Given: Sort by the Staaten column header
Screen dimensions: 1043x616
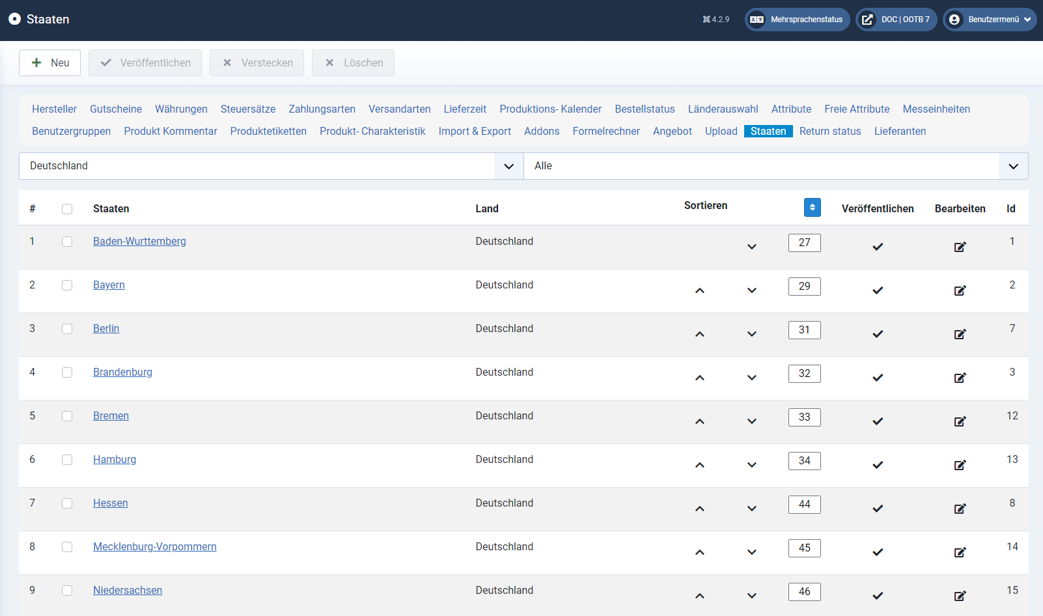Looking at the screenshot, I should [111, 208].
